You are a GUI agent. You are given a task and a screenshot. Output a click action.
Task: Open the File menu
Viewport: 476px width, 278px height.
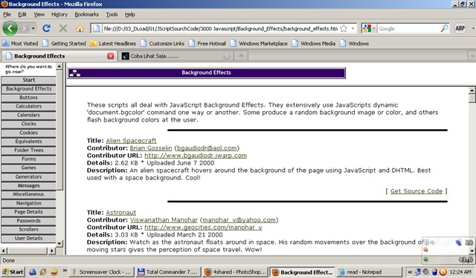(x=7, y=14)
